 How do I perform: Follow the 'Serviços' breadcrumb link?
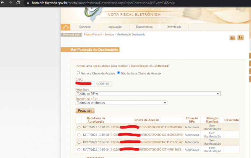pos(109,34)
